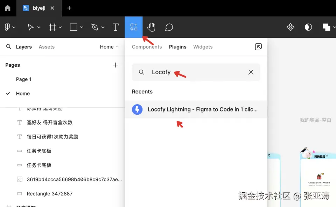The width and height of the screenshot is (336, 207).
Task: Select the first 任务卡底板 layer
Action: 39,151
